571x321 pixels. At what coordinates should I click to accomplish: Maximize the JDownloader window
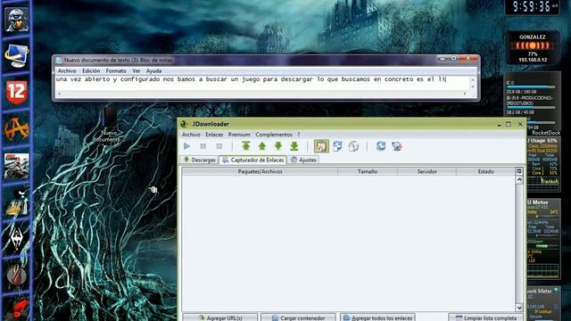point(509,124)
